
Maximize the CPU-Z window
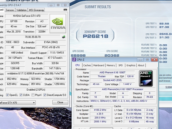coord(147,60)
